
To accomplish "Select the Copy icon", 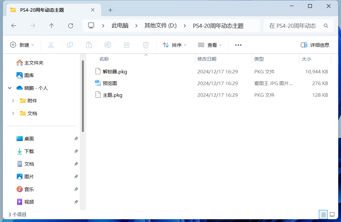I will click(x=70, y=45).
